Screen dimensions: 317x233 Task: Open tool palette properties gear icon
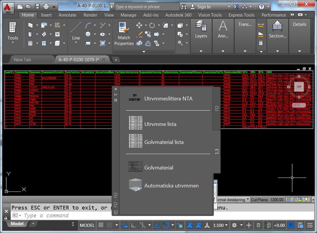[x=116, y=100]
